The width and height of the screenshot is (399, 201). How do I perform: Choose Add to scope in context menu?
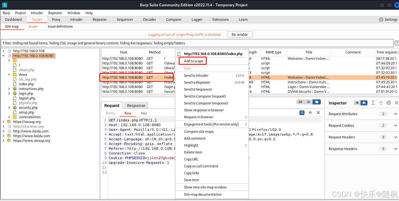coord(212,61)
